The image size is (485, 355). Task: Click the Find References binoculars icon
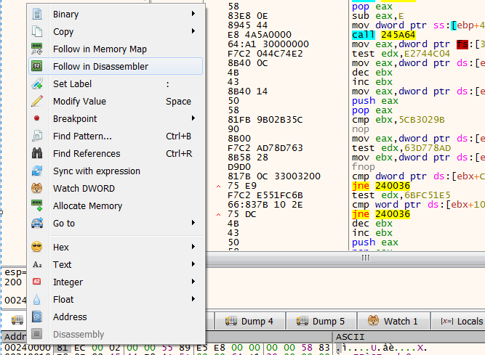tap(37, 153)
